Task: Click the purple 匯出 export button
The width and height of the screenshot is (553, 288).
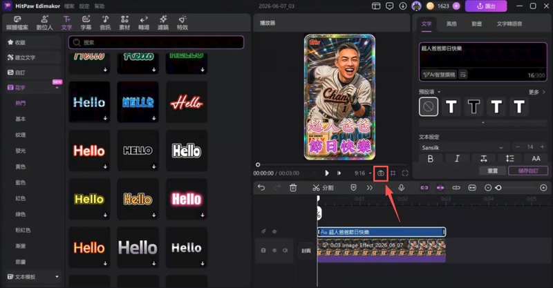Action: coord(486,6)
